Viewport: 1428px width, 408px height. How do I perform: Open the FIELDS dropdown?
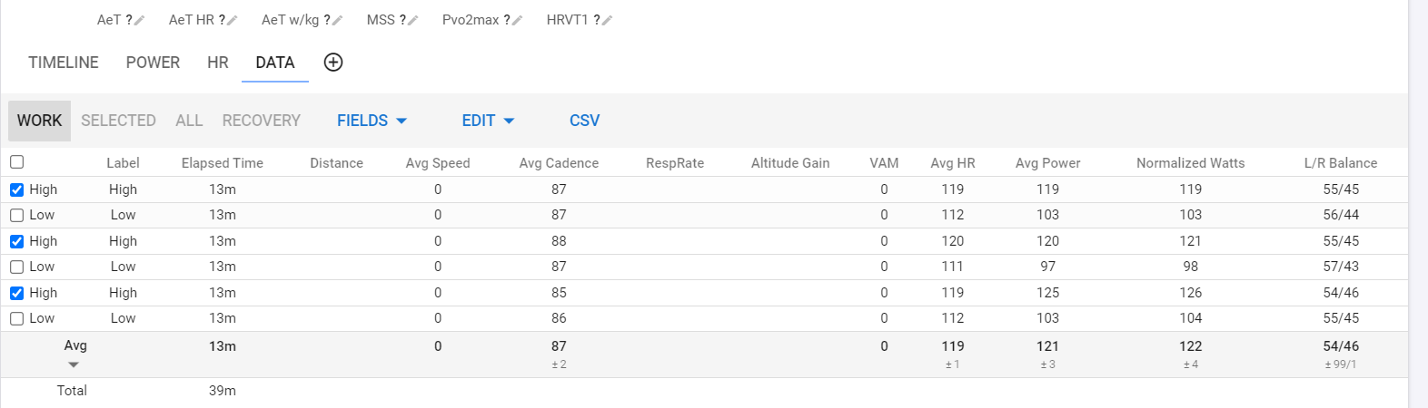pyautogui.click(x=372, y=121)
